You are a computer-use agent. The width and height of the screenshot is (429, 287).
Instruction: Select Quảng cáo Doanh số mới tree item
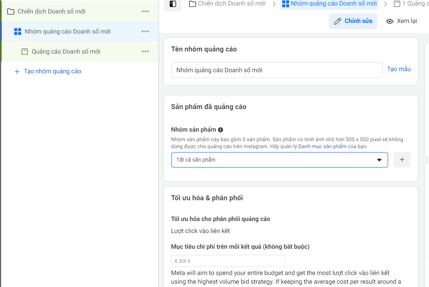click(x=66, y=51)
